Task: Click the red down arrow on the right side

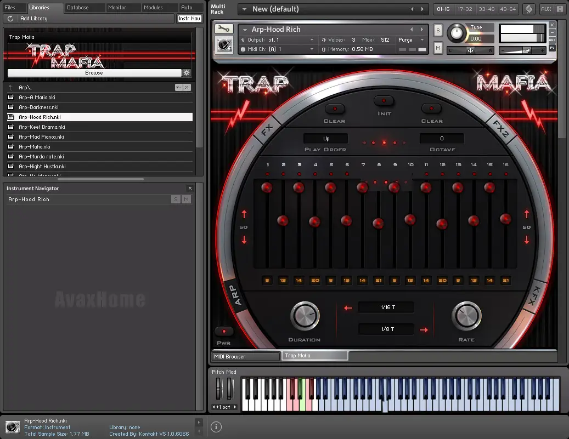Action: pyautogui.click(x=527, y=240)
